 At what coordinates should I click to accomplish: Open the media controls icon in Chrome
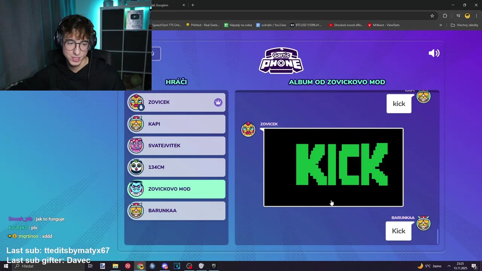tap(458, 16)
